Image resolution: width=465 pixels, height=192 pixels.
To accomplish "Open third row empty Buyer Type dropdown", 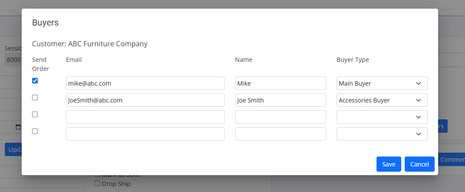I will pos(382,117).
